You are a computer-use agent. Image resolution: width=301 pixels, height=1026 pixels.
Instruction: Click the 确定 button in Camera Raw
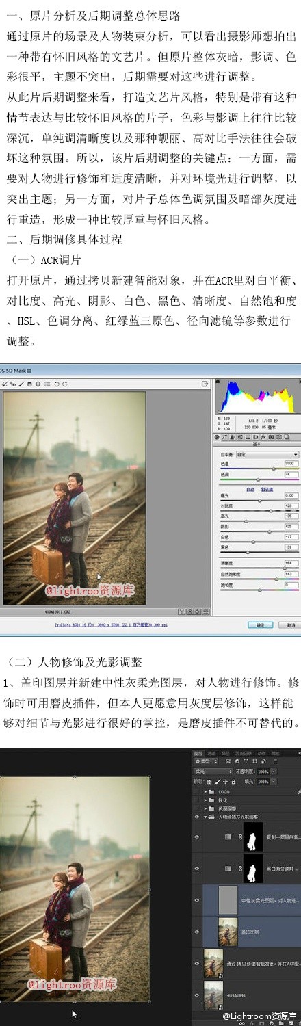tap(261, 624)
